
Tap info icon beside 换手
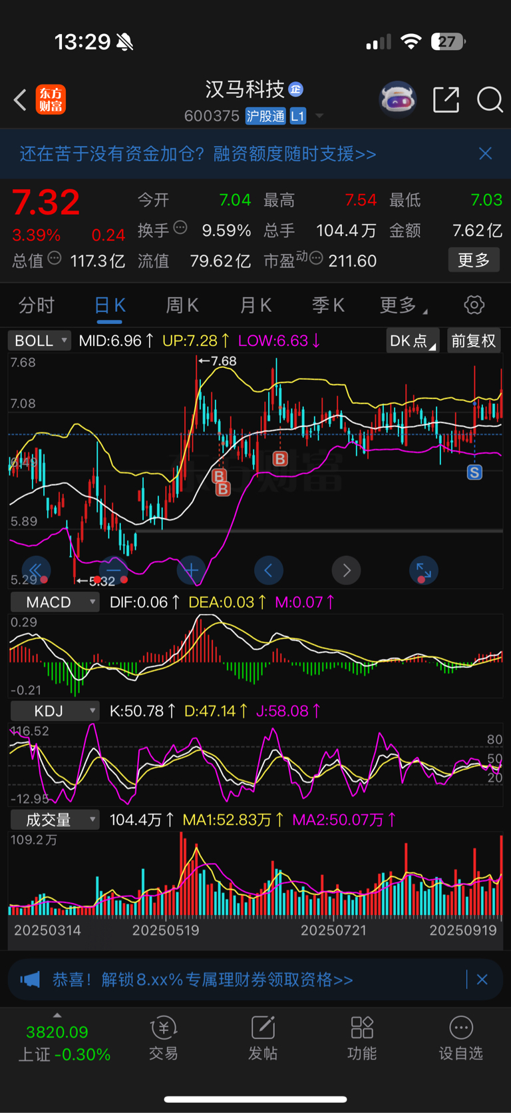click(180, 228)
